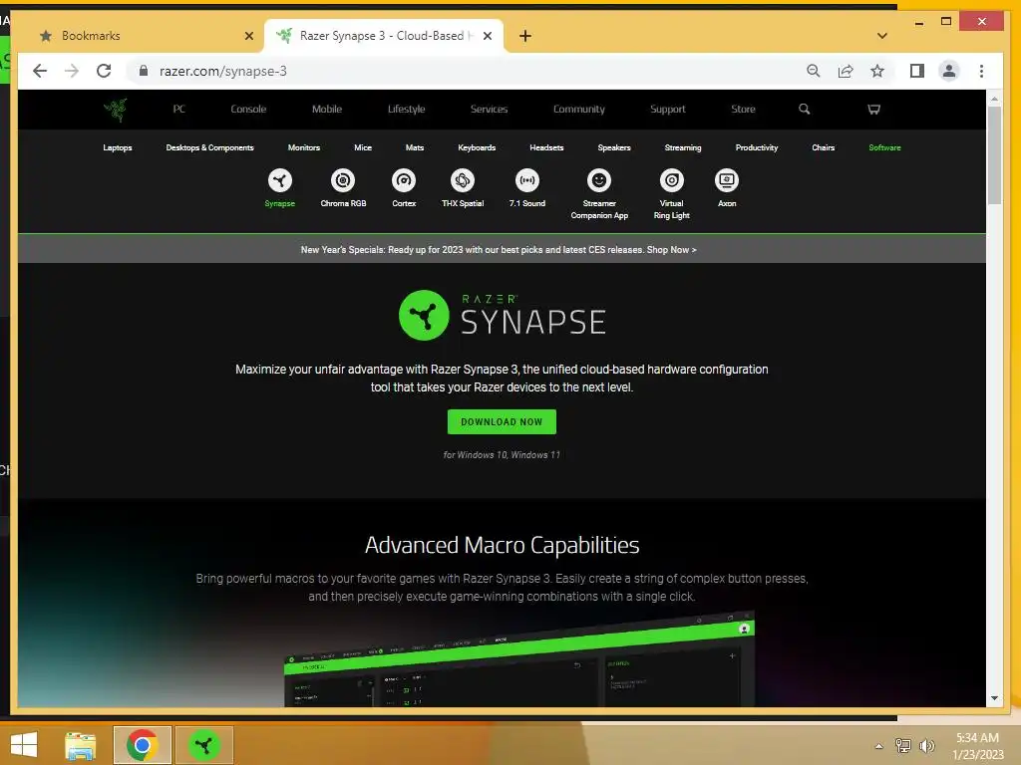The width and height of the screenshot is (1021, 765).
Task: Open the Lifestyle menu
Action: (407, 110)
